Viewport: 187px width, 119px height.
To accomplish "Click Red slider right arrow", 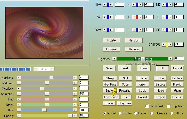I will [x=75, y=99].
